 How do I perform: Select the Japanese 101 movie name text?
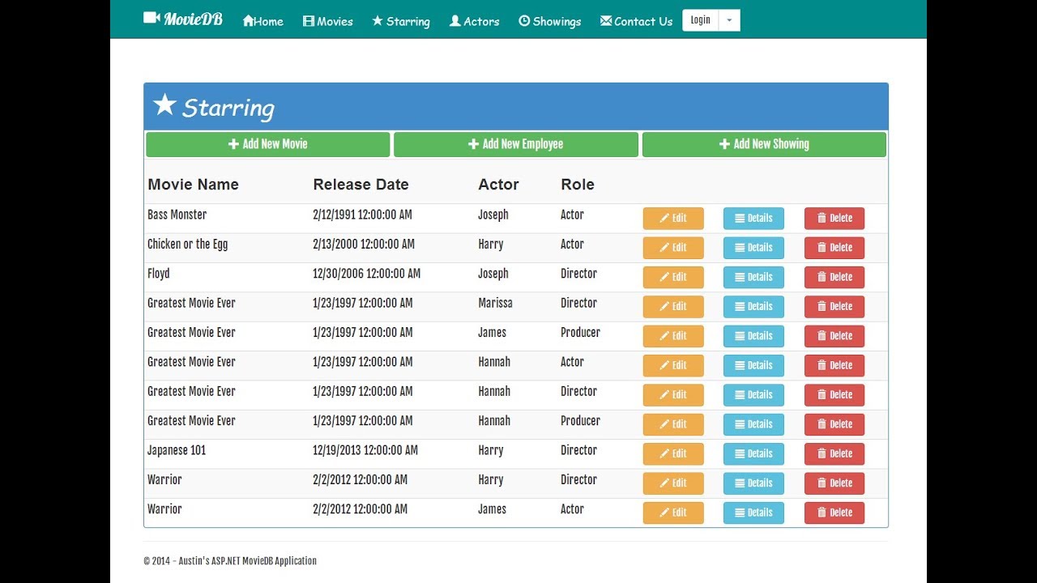177,450
